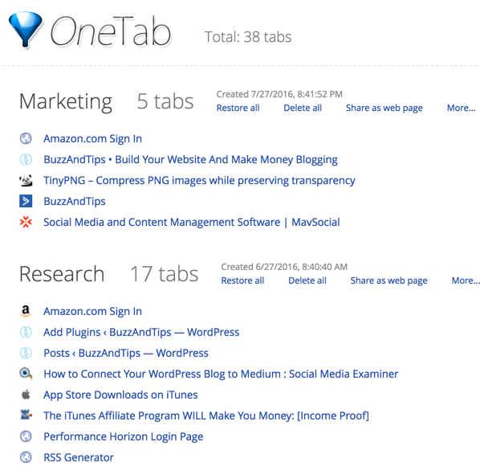Click globe favicon beside Performance Horizon Login
Screen dimensions: 480x467
[26, 436]
